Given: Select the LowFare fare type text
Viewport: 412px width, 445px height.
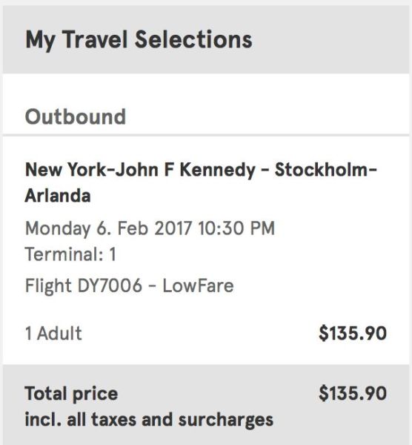Looking at the screenshot, I should (x=198, y=286).
